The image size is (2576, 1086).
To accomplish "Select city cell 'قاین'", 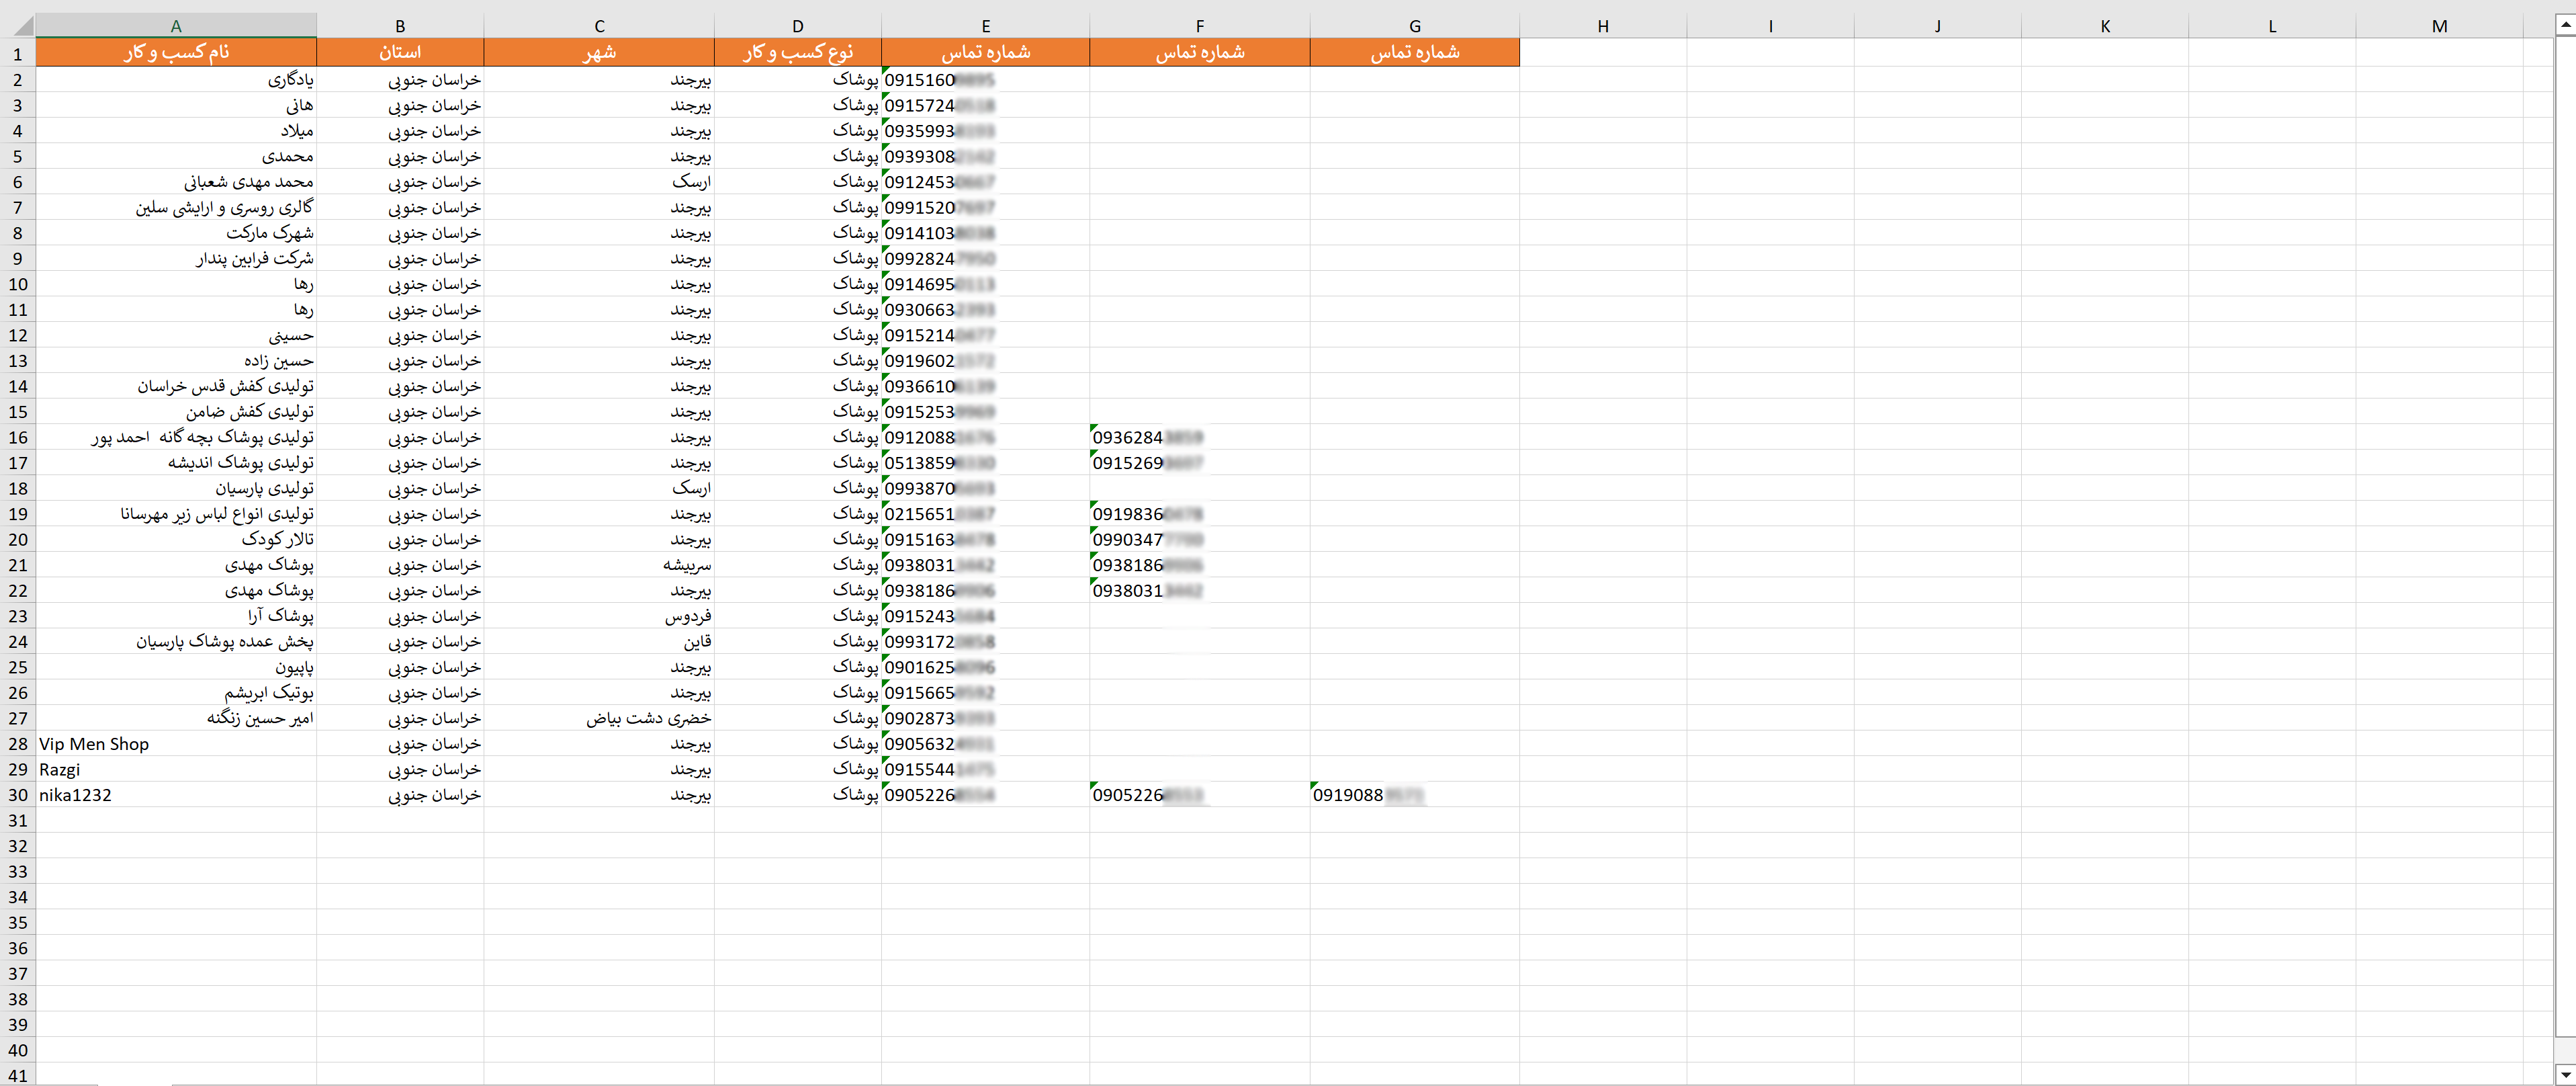I will click(599, 642).
